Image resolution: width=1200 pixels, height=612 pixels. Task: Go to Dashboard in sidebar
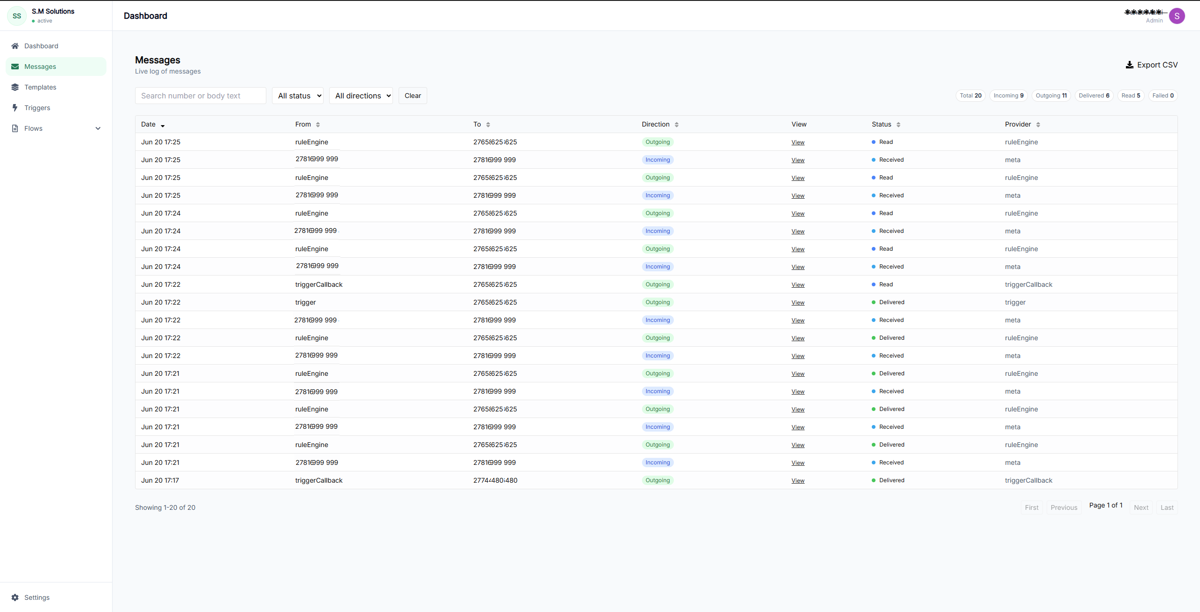tap(56, 46)
